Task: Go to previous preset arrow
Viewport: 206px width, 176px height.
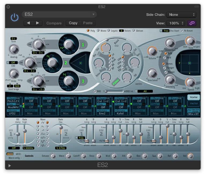Action: pos(28,23)
